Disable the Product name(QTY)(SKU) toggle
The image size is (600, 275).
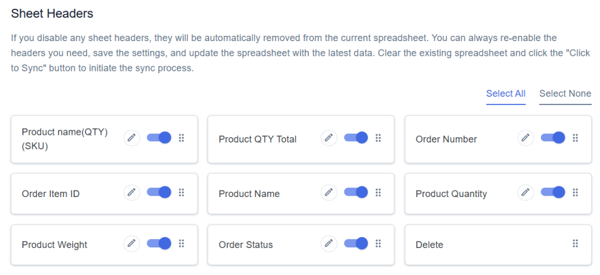point(159,137)
